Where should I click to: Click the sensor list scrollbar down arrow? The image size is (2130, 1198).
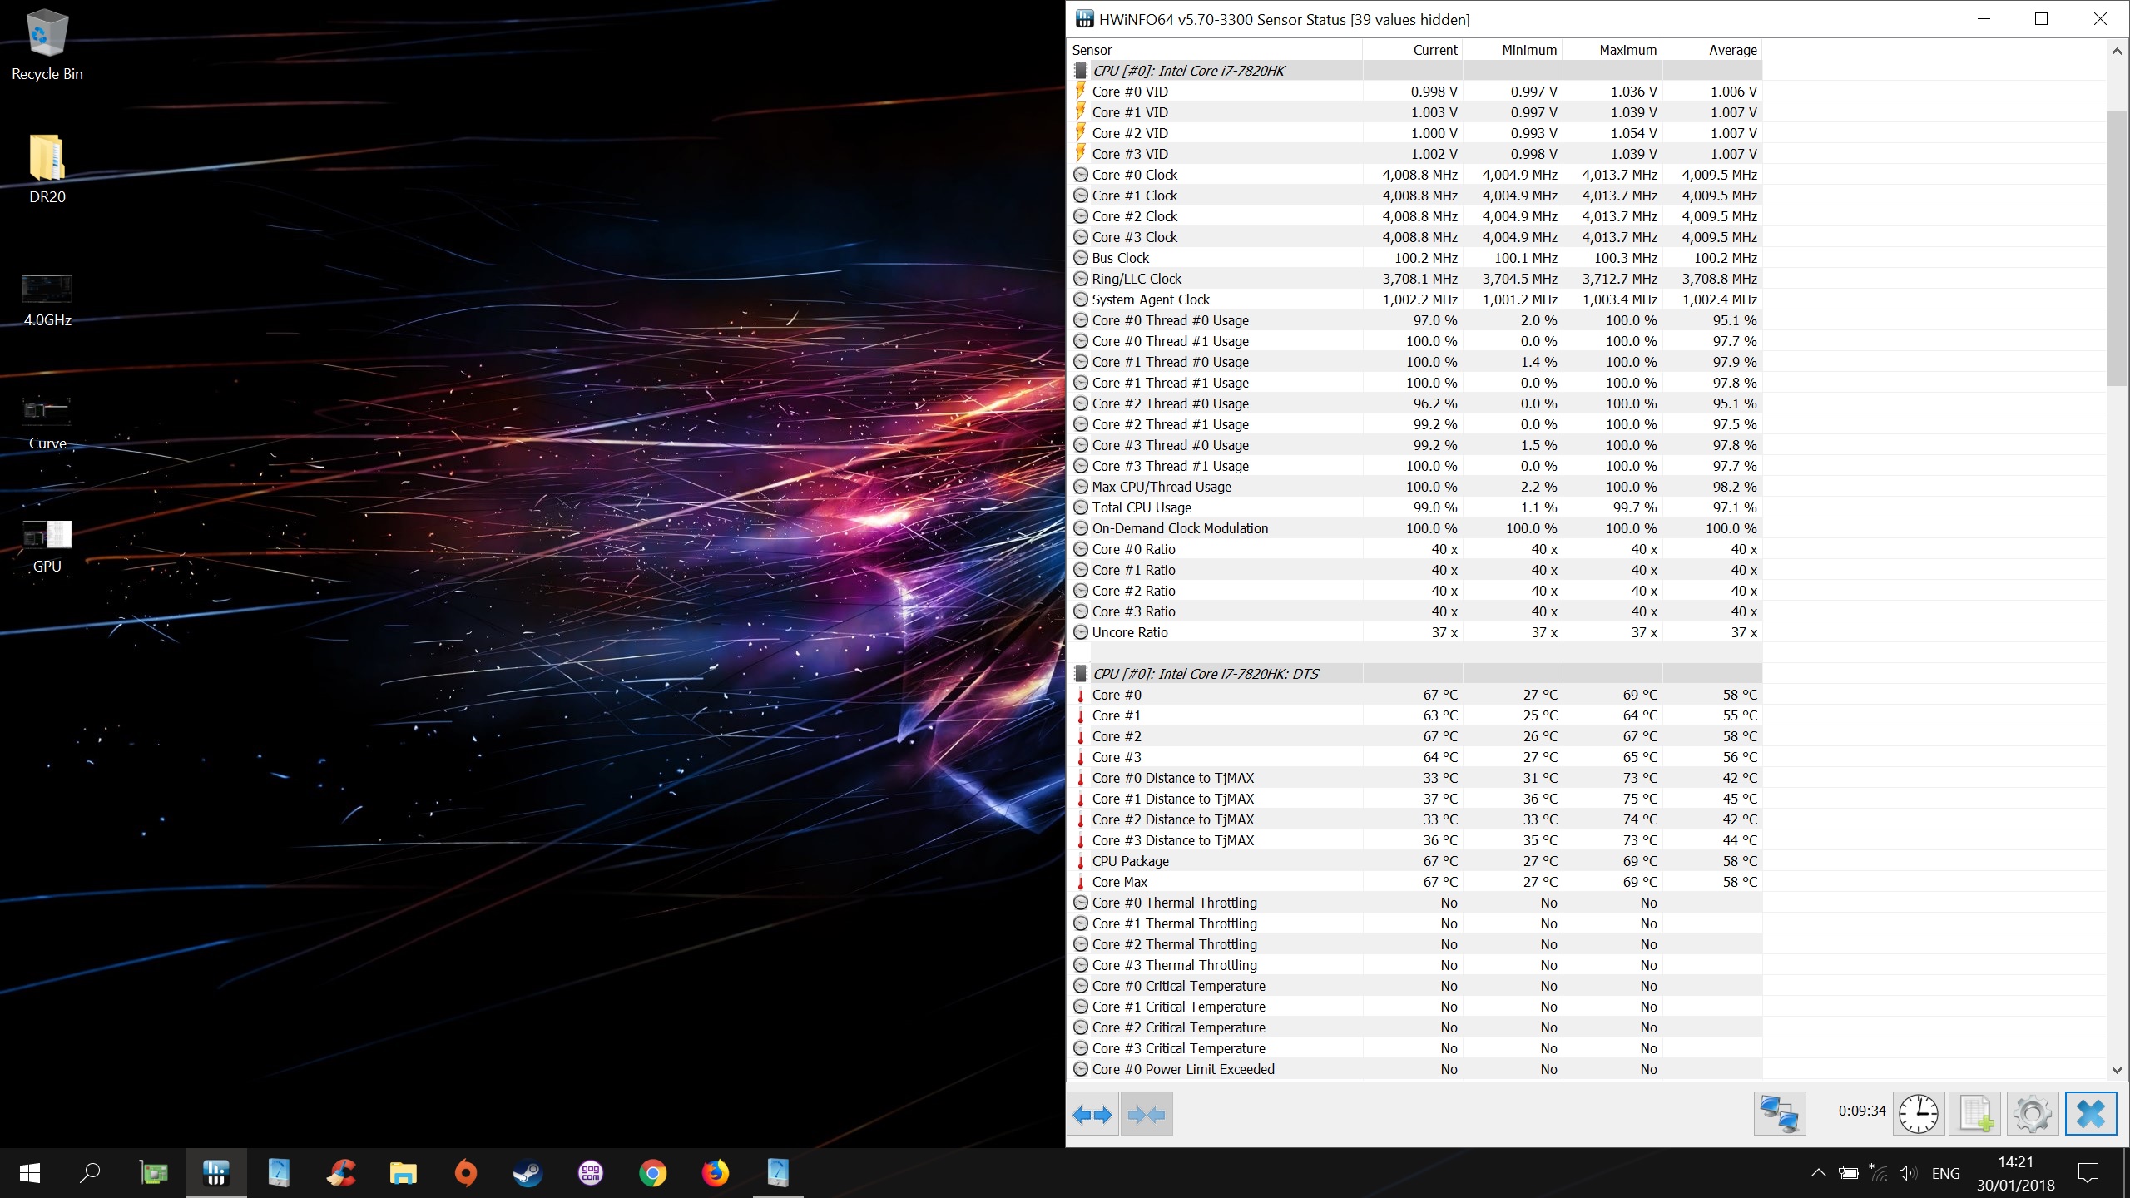[x=2117, y=1070]
